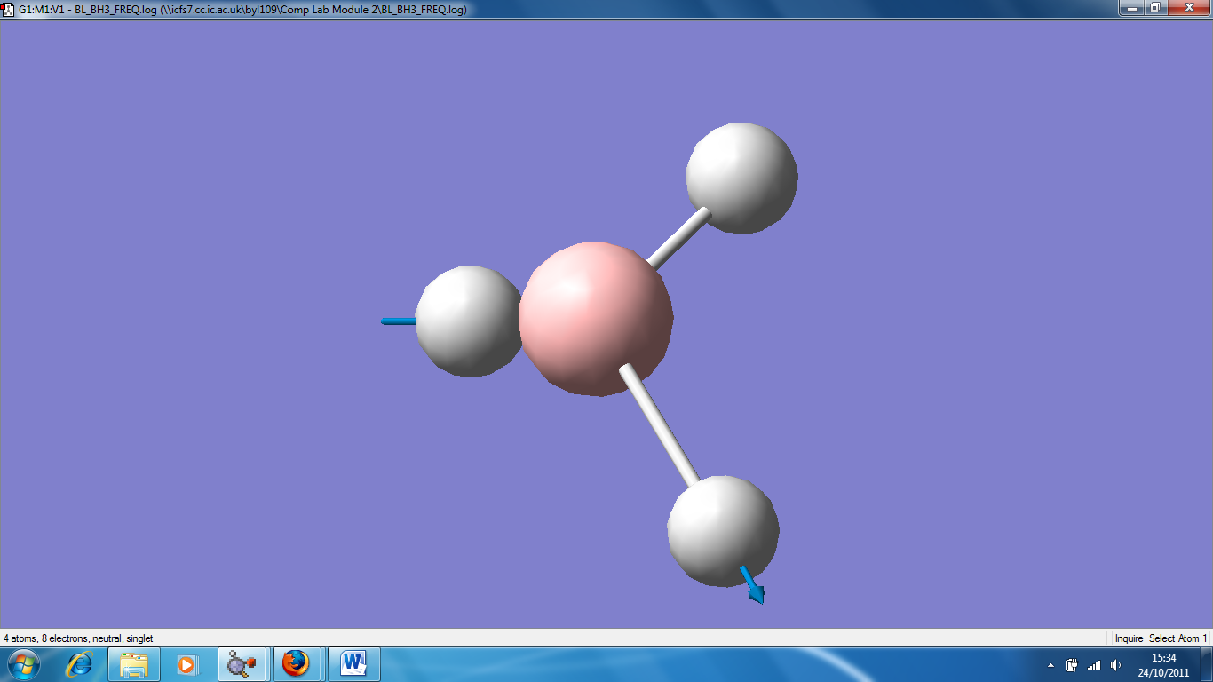Open the Windows Start menu
The width and height of the screenshot is (1213, 682).
(23, 664)
